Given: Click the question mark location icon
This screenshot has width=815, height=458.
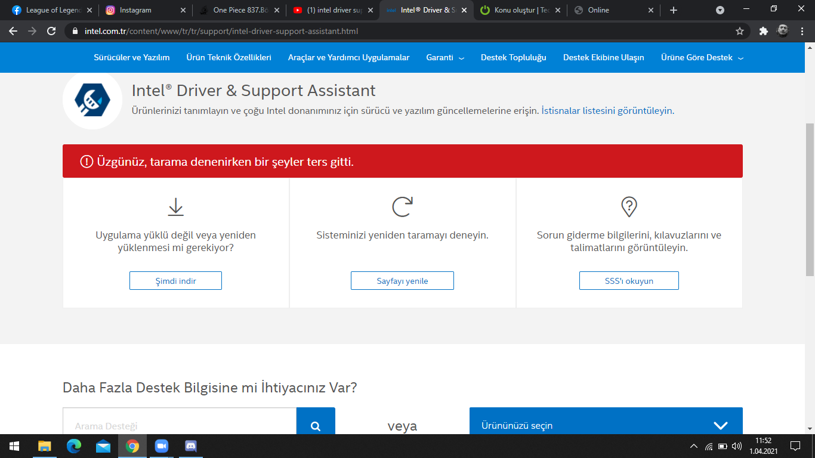Looking at the screenshot, I should 629,207.
